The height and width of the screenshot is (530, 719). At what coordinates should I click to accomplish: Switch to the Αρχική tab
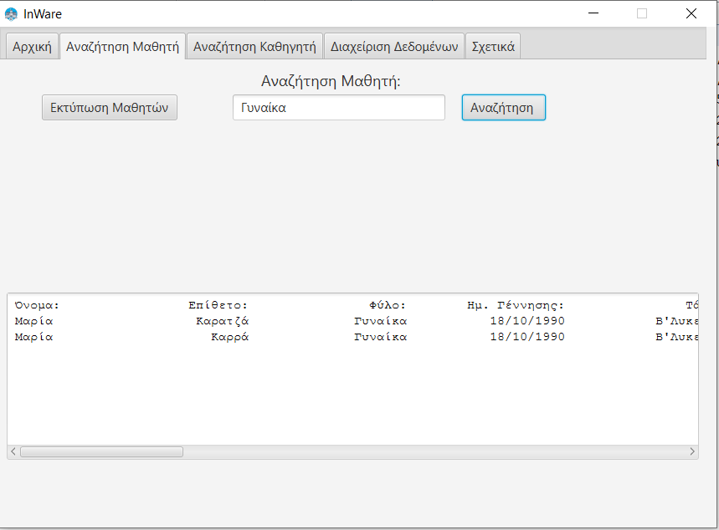[30, 47]
